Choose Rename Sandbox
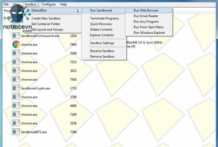 coord(102,51)
